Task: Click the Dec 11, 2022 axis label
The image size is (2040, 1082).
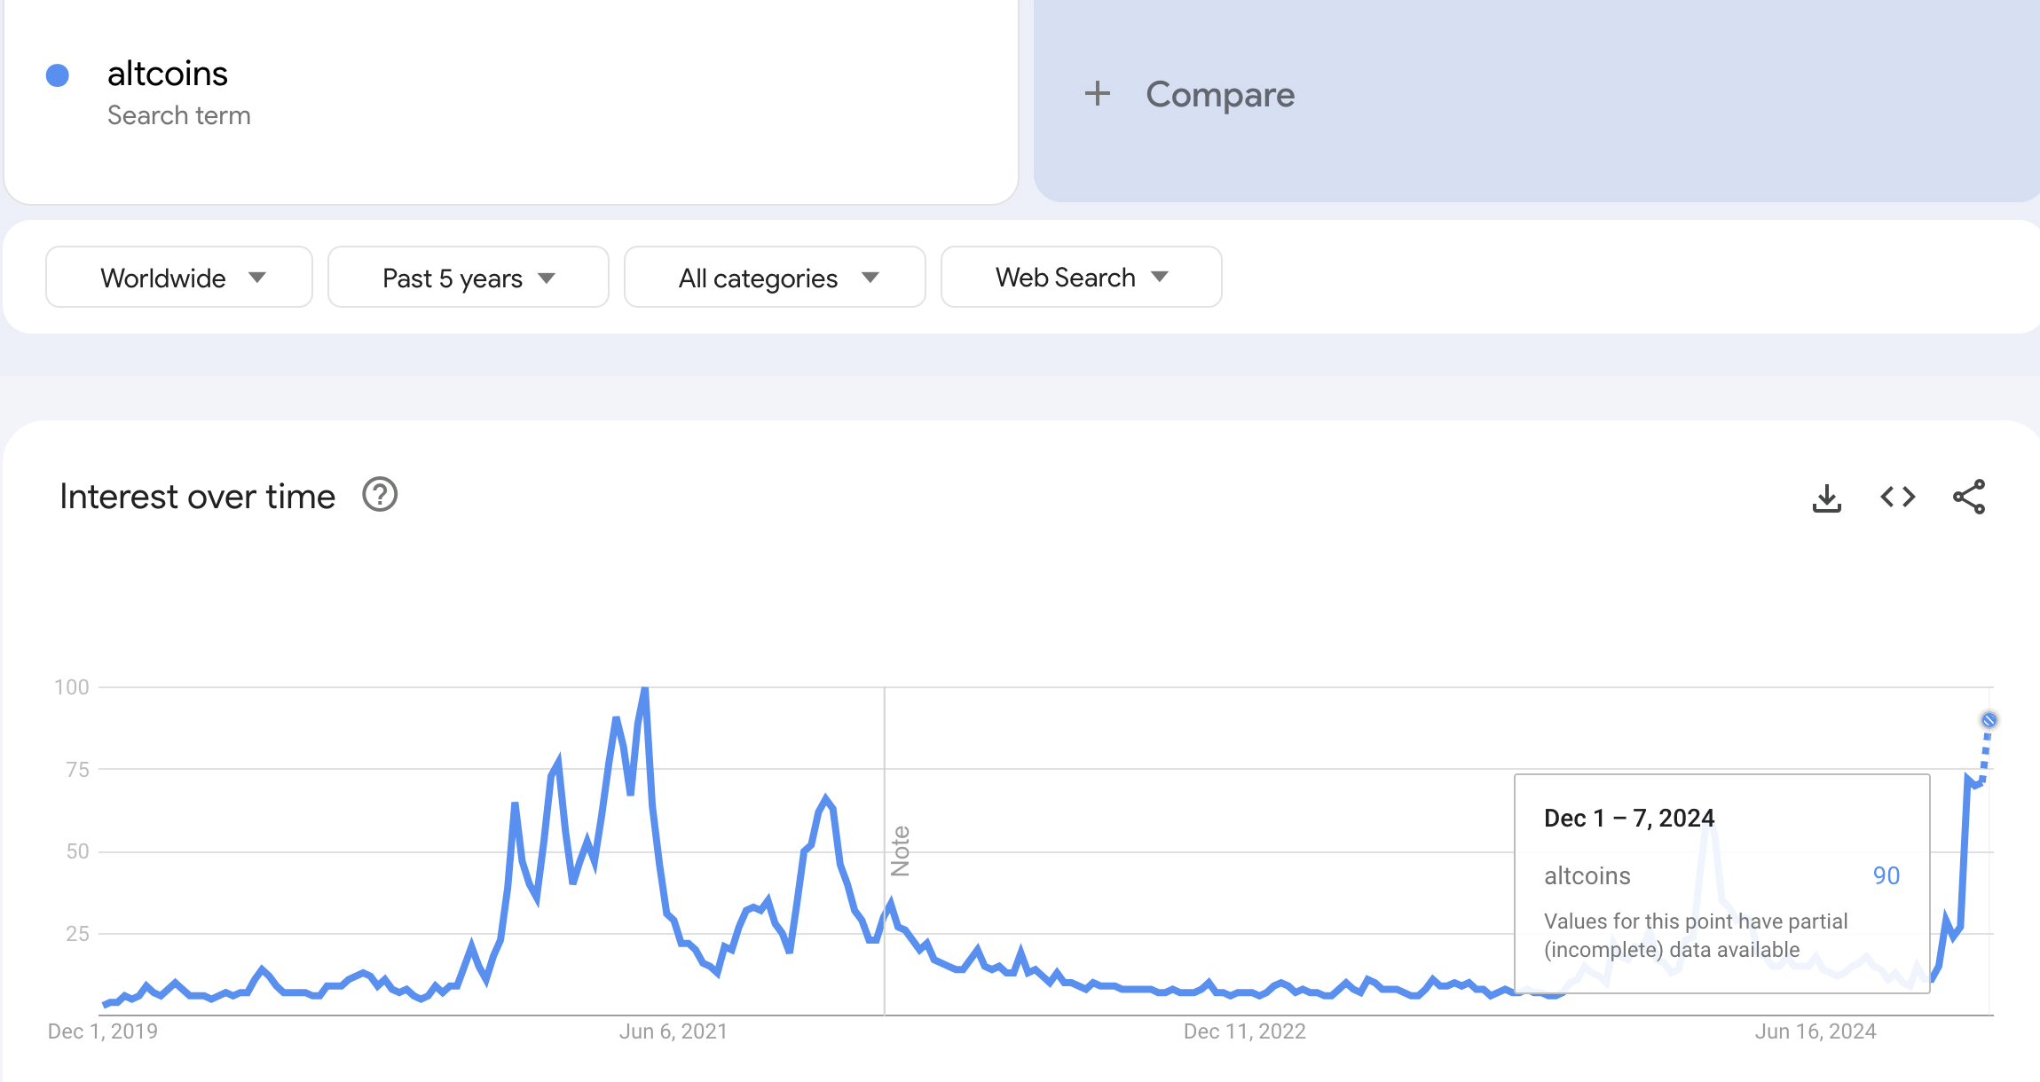Action: (x=1244, y=1031)
